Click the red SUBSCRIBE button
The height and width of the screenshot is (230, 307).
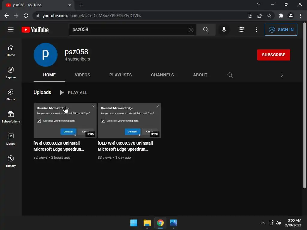pyautogui.click(x=273, y=55)
